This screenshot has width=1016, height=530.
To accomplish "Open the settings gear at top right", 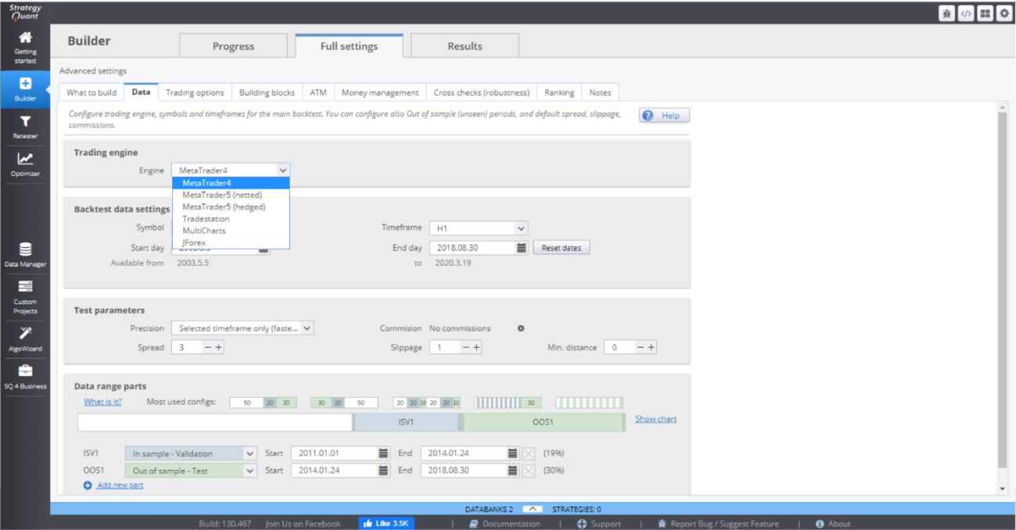I will click(1003, 13).
